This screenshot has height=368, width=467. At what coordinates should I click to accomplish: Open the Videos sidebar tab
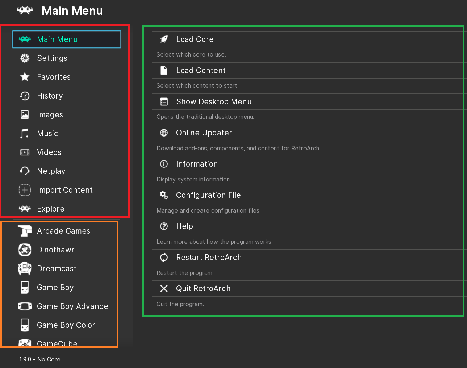(67, 152)
